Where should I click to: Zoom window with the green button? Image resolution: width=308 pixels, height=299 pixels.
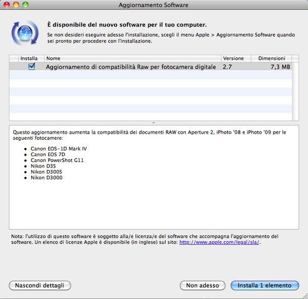[x=26, y=5]
